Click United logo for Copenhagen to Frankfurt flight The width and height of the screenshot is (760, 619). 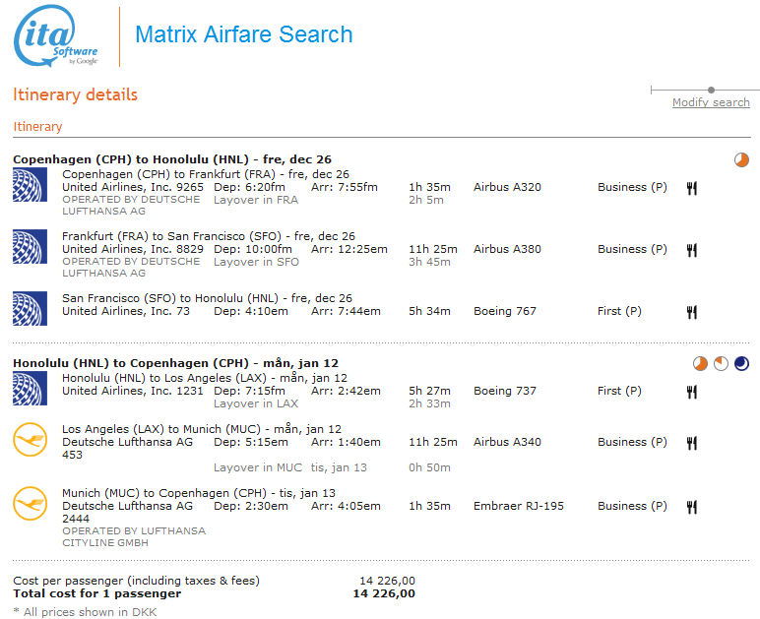31,184
